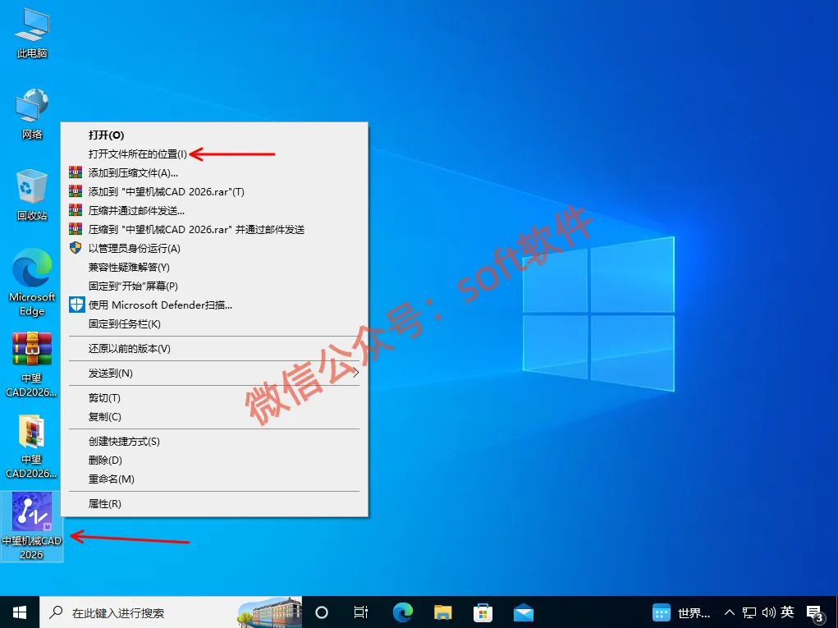The width and height of the screenshot is (838, 628).
Task: Choose 添加到压缩文件(A)... menu entry
Action: click(213, 172)
